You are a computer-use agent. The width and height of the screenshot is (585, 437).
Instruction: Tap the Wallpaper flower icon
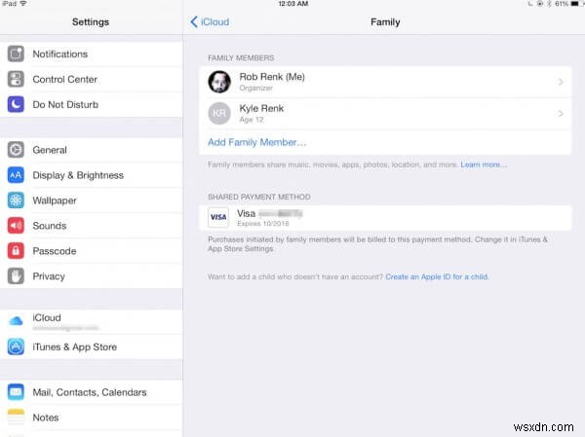pyautogui.click(x=16, y=200)
